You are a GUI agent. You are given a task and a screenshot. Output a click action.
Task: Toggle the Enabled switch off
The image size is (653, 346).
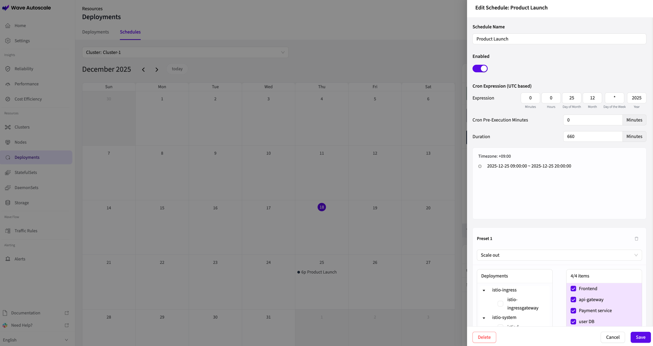click(x=480, y=69)
